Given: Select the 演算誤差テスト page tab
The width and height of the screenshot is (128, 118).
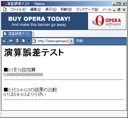Looking at the screenshot, I should 18,34.
